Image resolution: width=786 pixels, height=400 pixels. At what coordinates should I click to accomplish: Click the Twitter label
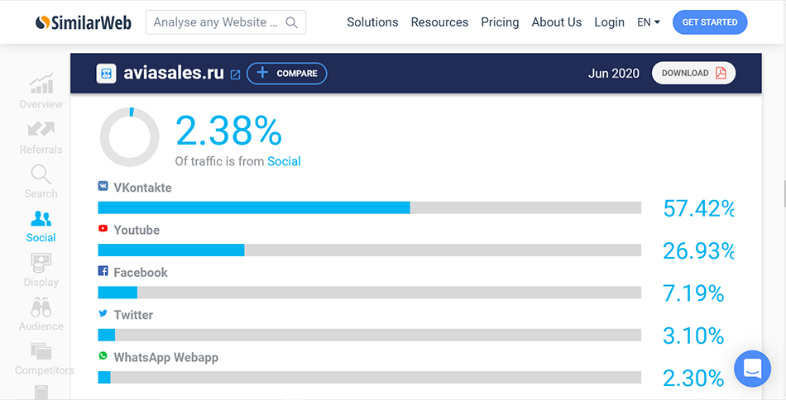pos(133,315)
